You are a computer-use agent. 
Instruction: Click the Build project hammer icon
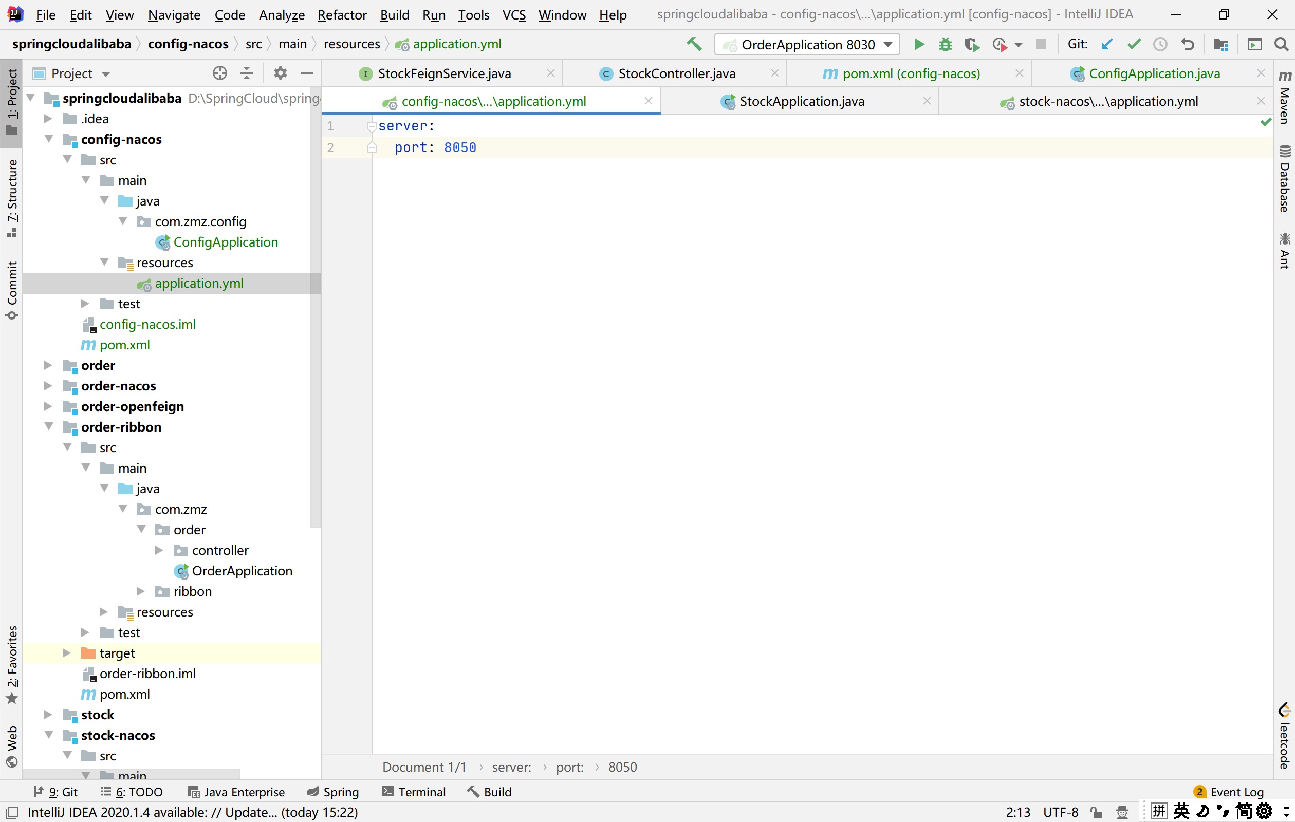pos(694,44)
